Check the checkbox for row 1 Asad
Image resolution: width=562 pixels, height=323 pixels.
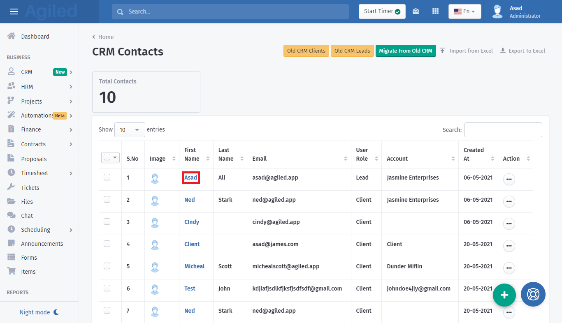(107, 177)
